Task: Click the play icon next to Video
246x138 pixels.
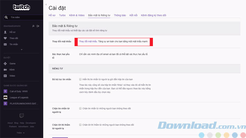Action: pyautogui.click(x=5, y=76)
